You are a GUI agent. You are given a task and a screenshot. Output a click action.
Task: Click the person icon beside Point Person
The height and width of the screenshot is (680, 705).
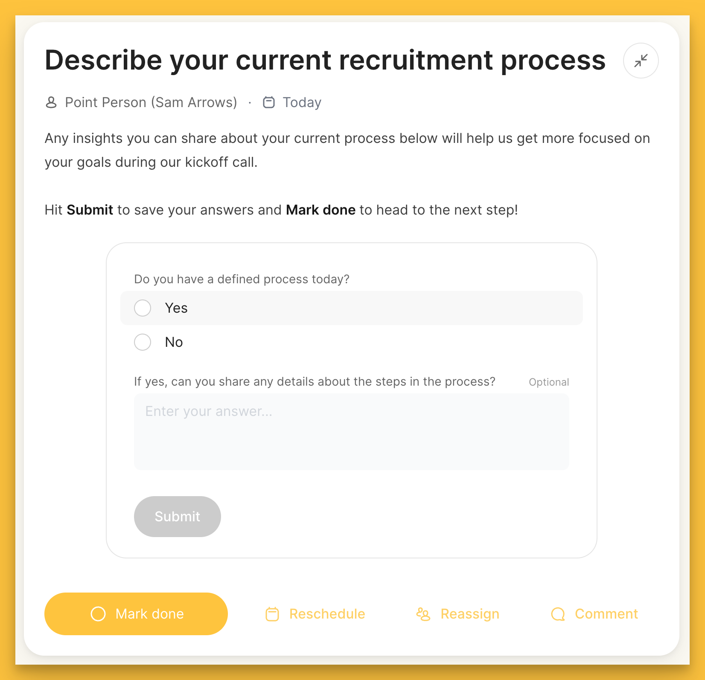click(51, 102)
